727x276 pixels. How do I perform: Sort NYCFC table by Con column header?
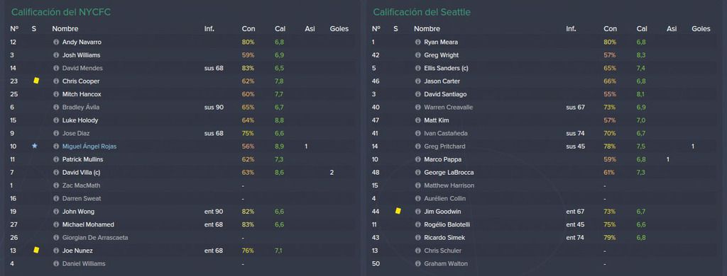(x=248, y=29)
